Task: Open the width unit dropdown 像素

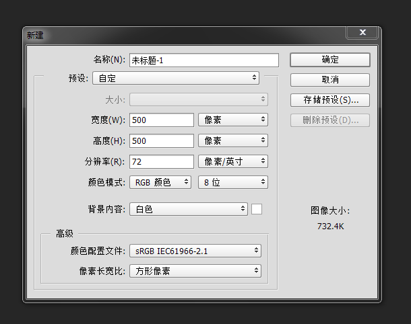Action: click(233, 120)
